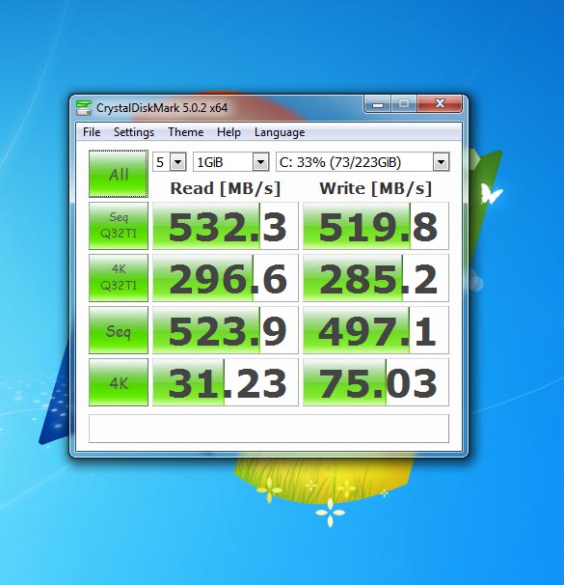Open the test count dropdown showing 5
Viewport: 564px width, 585px height.
point(170,162)
